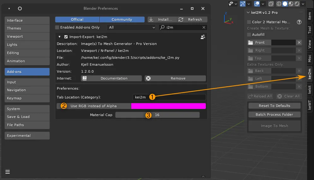This screenshot has height=180, width=314.
Task: Click the magenta color swatch
Action: coord(168,106)
